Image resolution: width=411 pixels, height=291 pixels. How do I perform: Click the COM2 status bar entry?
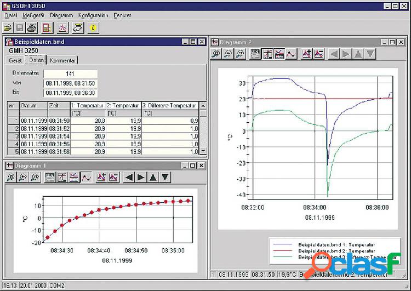[56, 285]
